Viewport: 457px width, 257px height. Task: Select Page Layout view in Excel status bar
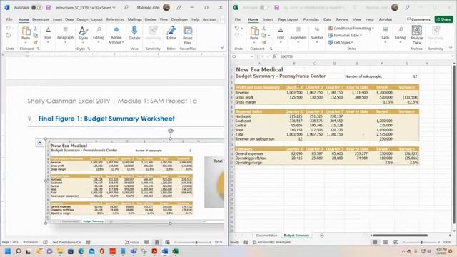386,242
